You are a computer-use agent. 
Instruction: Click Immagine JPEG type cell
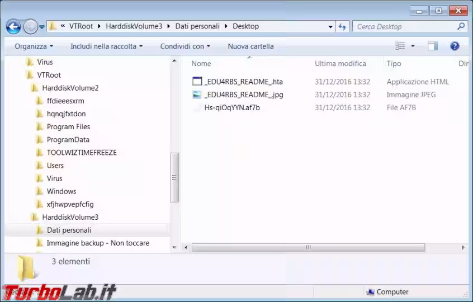[411, 95]
